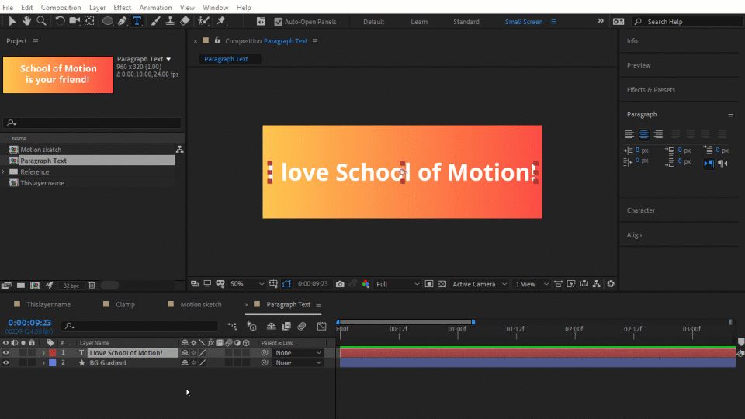This screenshot has width=745, height=419.
Task: Hide the BG Gradient layer
Action: pos(5,363)
